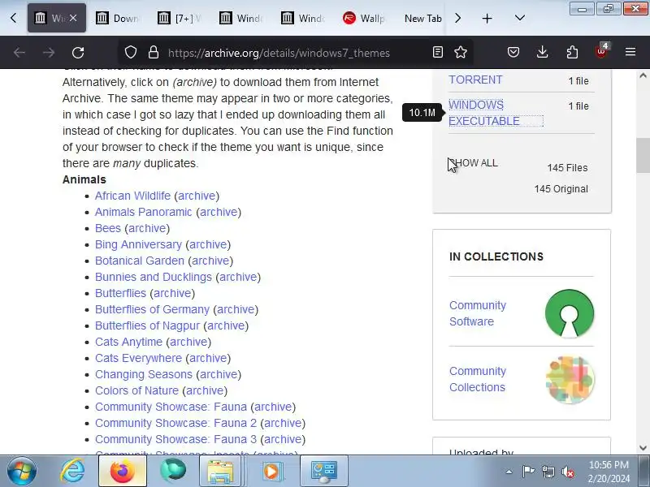Switch to the 'Down' tab
Image resolution: width=650 pixels, height=487 pixels.
click(119, 18)
